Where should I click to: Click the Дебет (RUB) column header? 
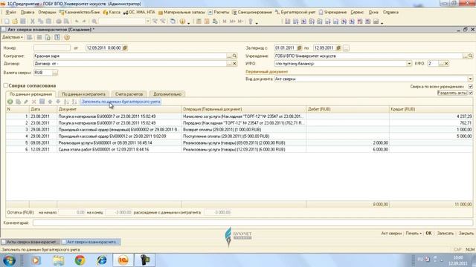click(x=347, y=109)
